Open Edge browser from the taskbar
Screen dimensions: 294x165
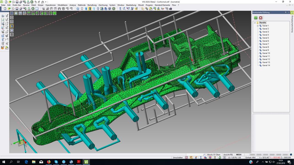coord(26,162)
